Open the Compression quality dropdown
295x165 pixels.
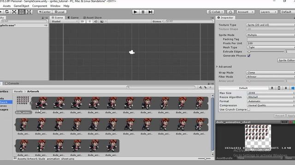(271, 105)
